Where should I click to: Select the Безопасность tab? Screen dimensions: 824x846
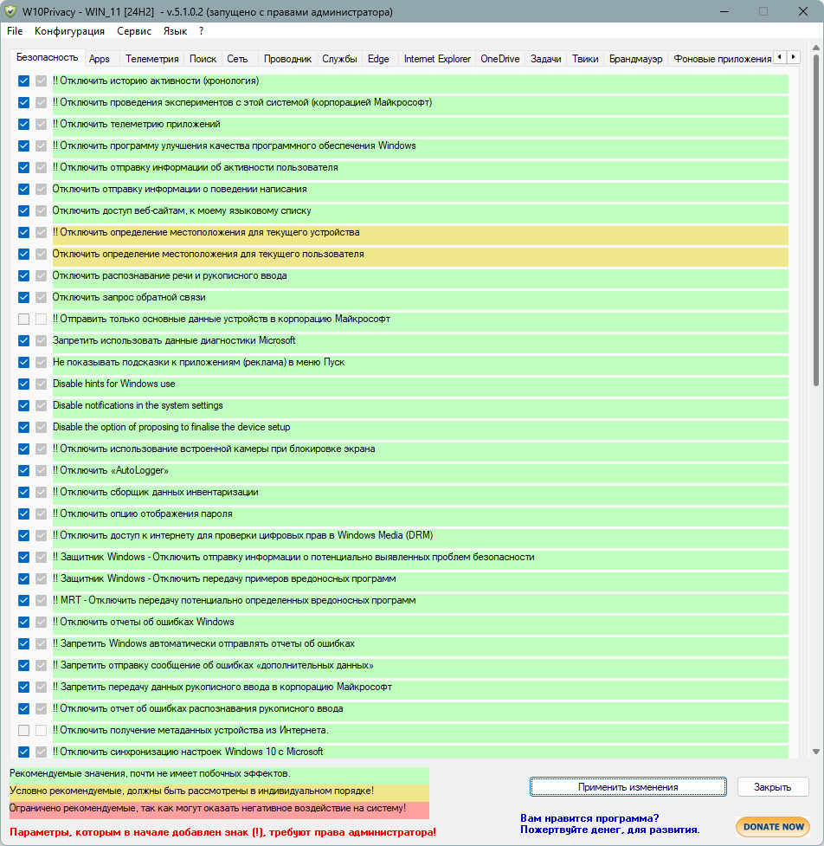pyautogui.click(x=47, y=57)
